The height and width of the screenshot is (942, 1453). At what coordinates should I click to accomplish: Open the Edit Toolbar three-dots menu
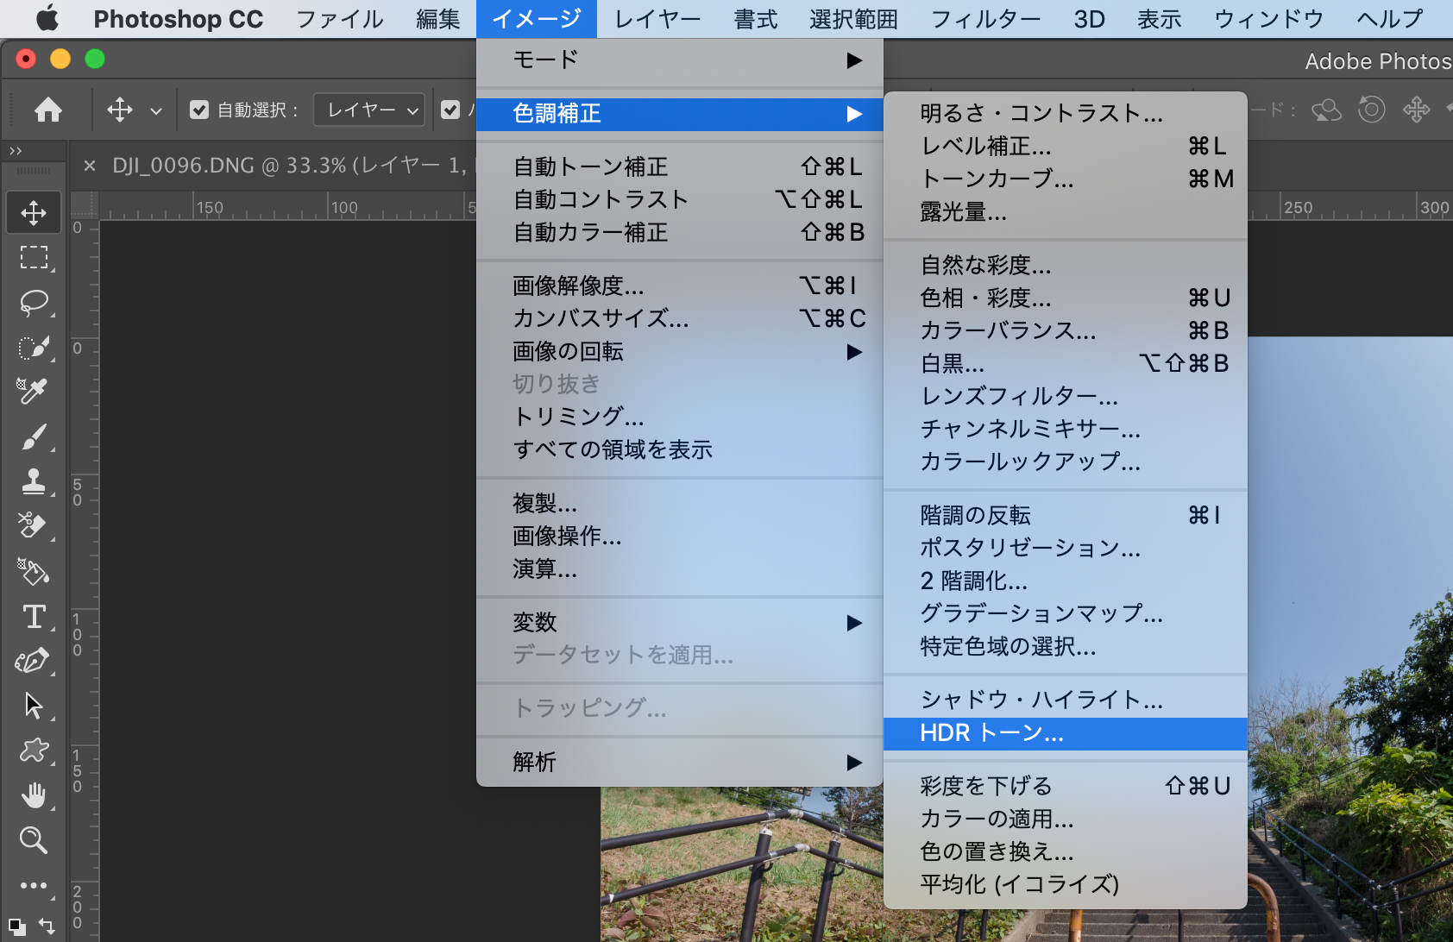(x=34, y=885)
